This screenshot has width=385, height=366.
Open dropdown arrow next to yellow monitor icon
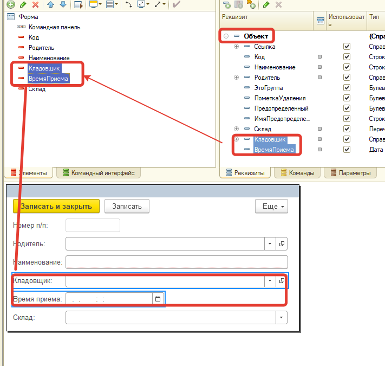coord(100,4)
